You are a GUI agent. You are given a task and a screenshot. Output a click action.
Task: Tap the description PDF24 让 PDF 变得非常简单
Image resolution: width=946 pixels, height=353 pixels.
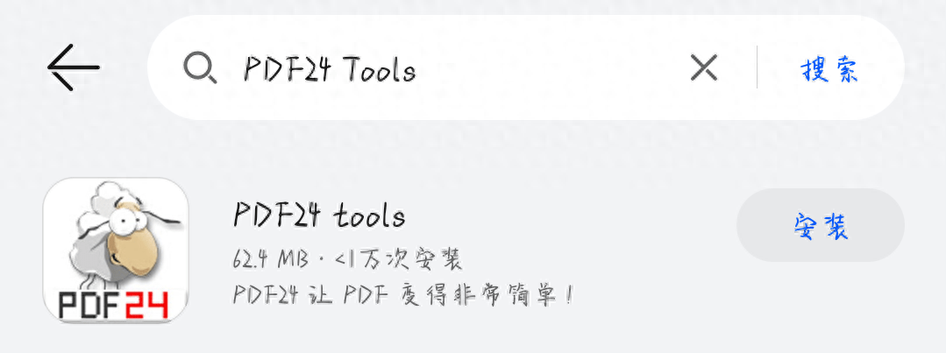402,295
